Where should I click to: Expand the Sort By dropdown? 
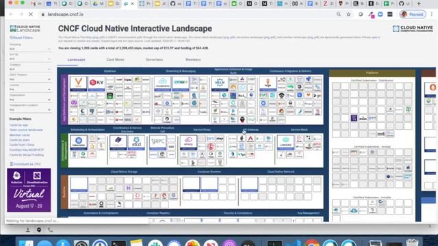tap(30, 59)
